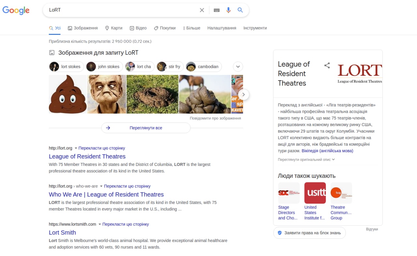Filter images by lort stokes chip
The height and width of the screenshot is (256, 417).
coord(66,67)
